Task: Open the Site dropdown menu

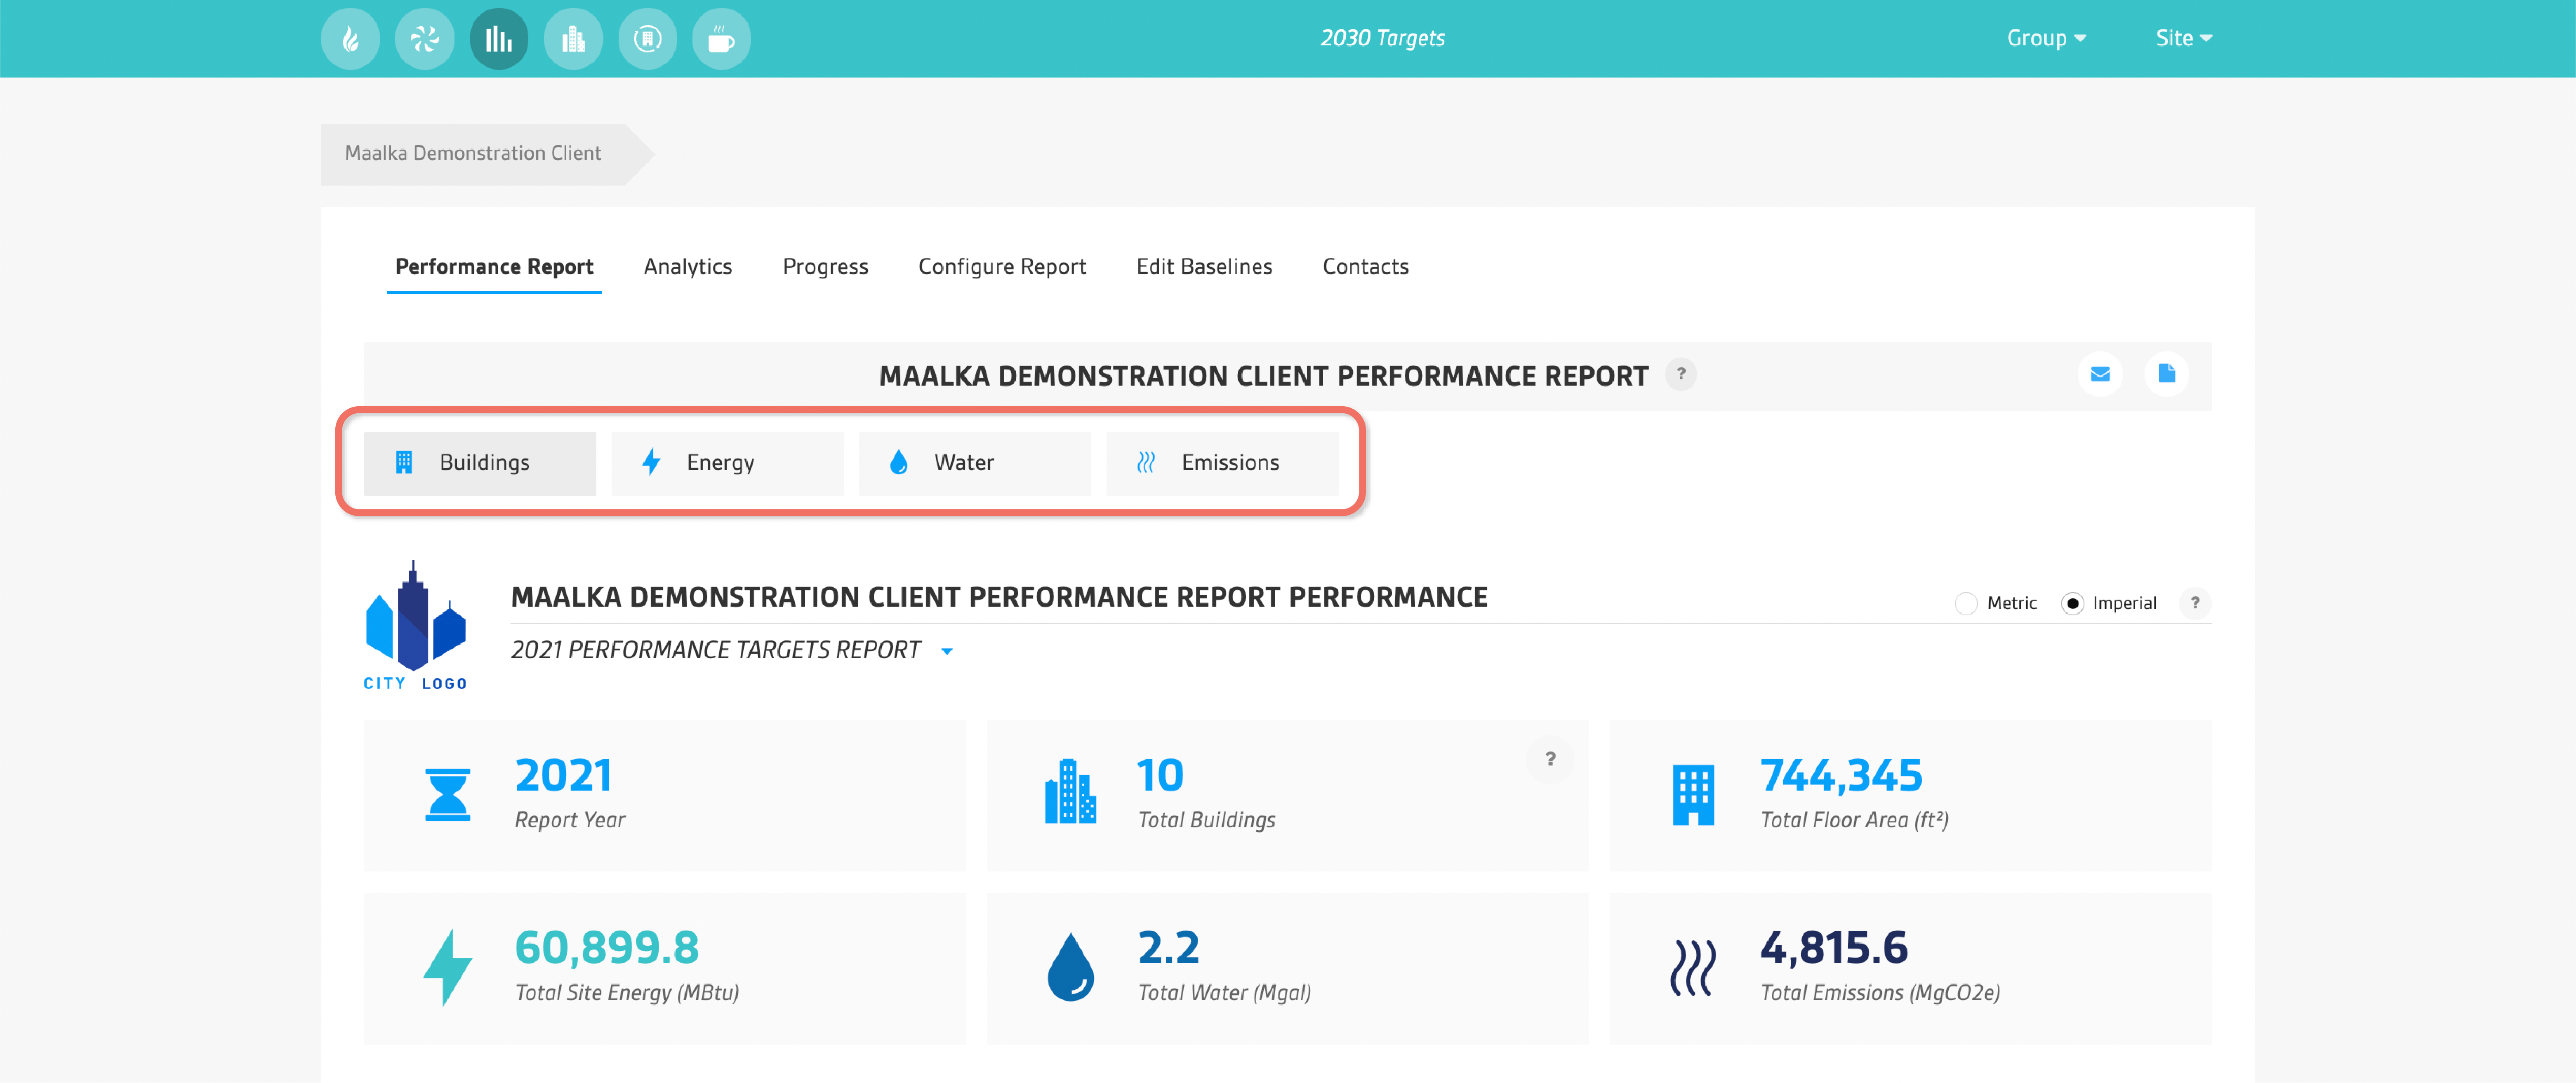Action: click(x=2184, y=38)
